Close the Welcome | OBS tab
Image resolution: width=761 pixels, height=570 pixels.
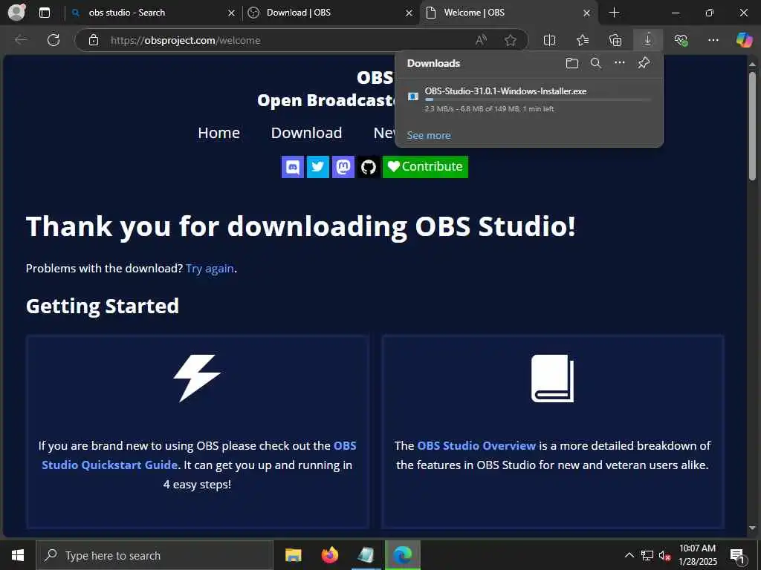click(587, 13)
